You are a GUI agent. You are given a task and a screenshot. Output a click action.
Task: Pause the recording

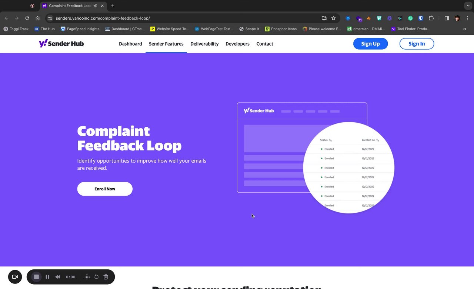click(47, 277)
